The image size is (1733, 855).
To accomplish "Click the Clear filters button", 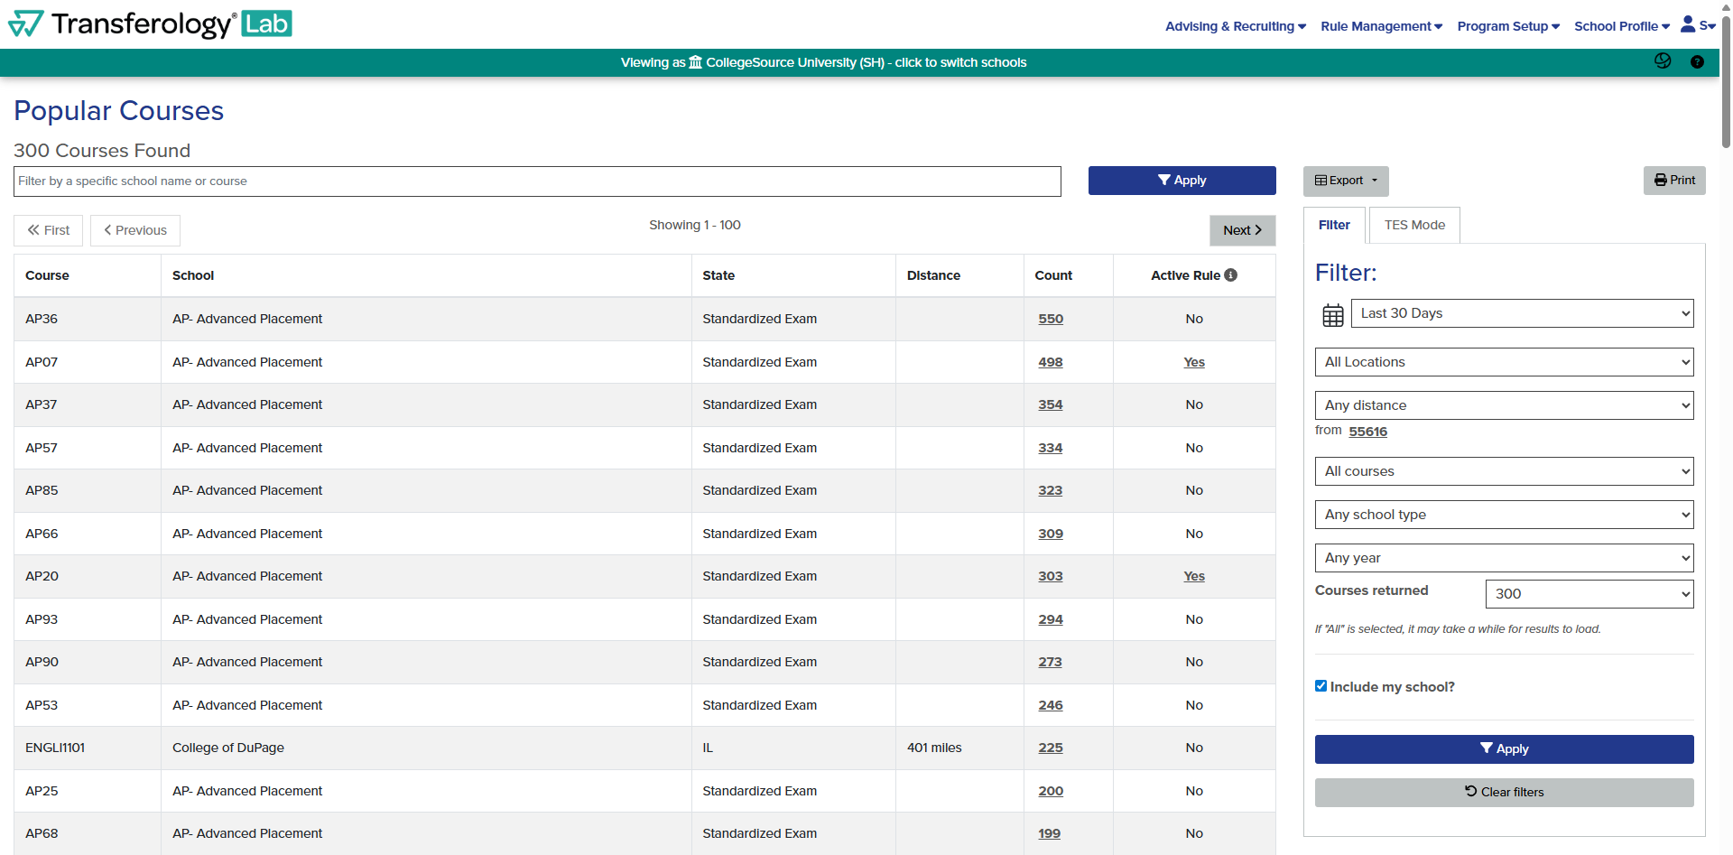I will (1503, 792).
